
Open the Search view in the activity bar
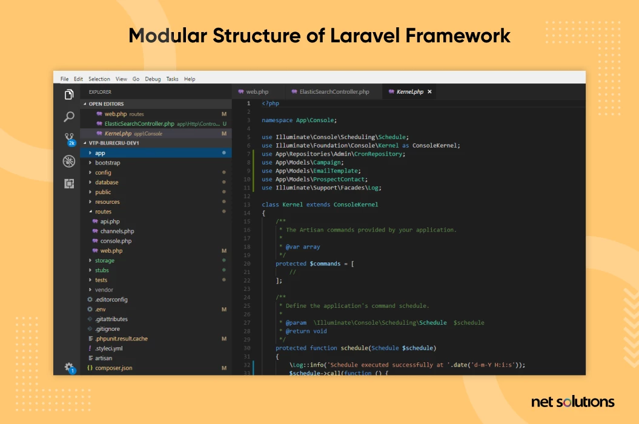pos(68,118)
